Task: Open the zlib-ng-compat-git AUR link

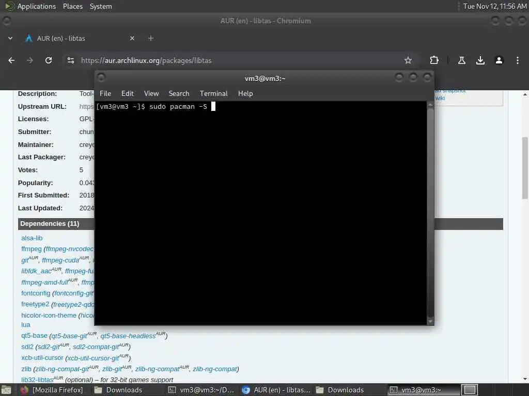Action: coord(63,369)
